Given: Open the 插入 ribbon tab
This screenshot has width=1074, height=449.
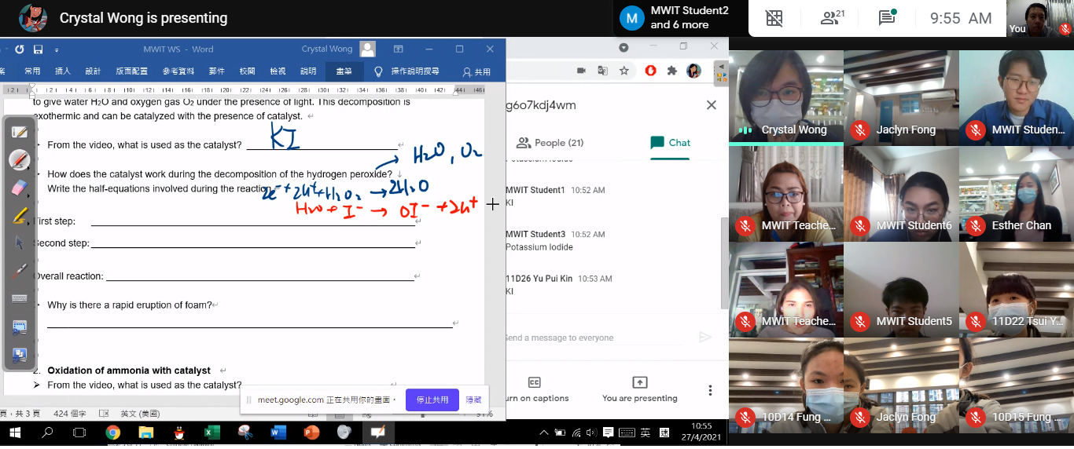Looking at the screenshot, I should (63, 71).
